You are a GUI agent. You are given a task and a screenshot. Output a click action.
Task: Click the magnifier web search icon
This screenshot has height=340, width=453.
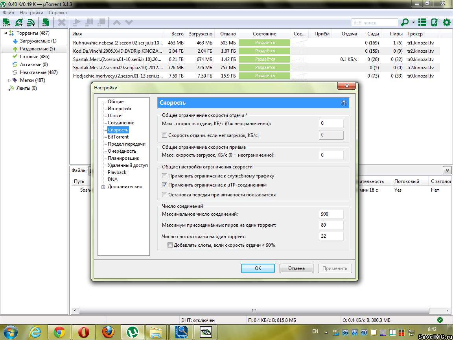(x=405, y=22)
